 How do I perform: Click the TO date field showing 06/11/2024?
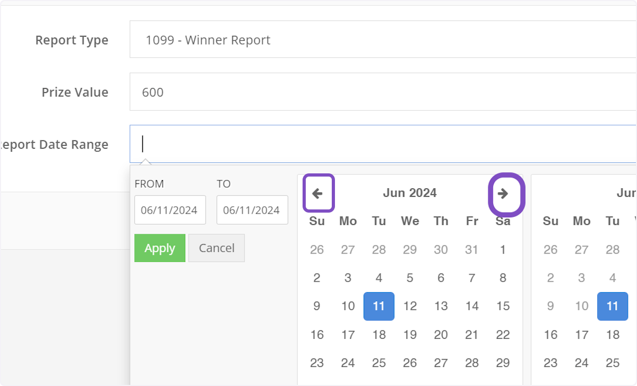252,210
